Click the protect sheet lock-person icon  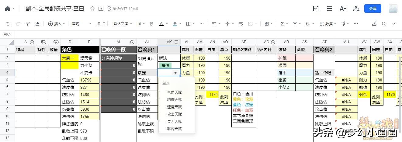click(x=374, y=24)
